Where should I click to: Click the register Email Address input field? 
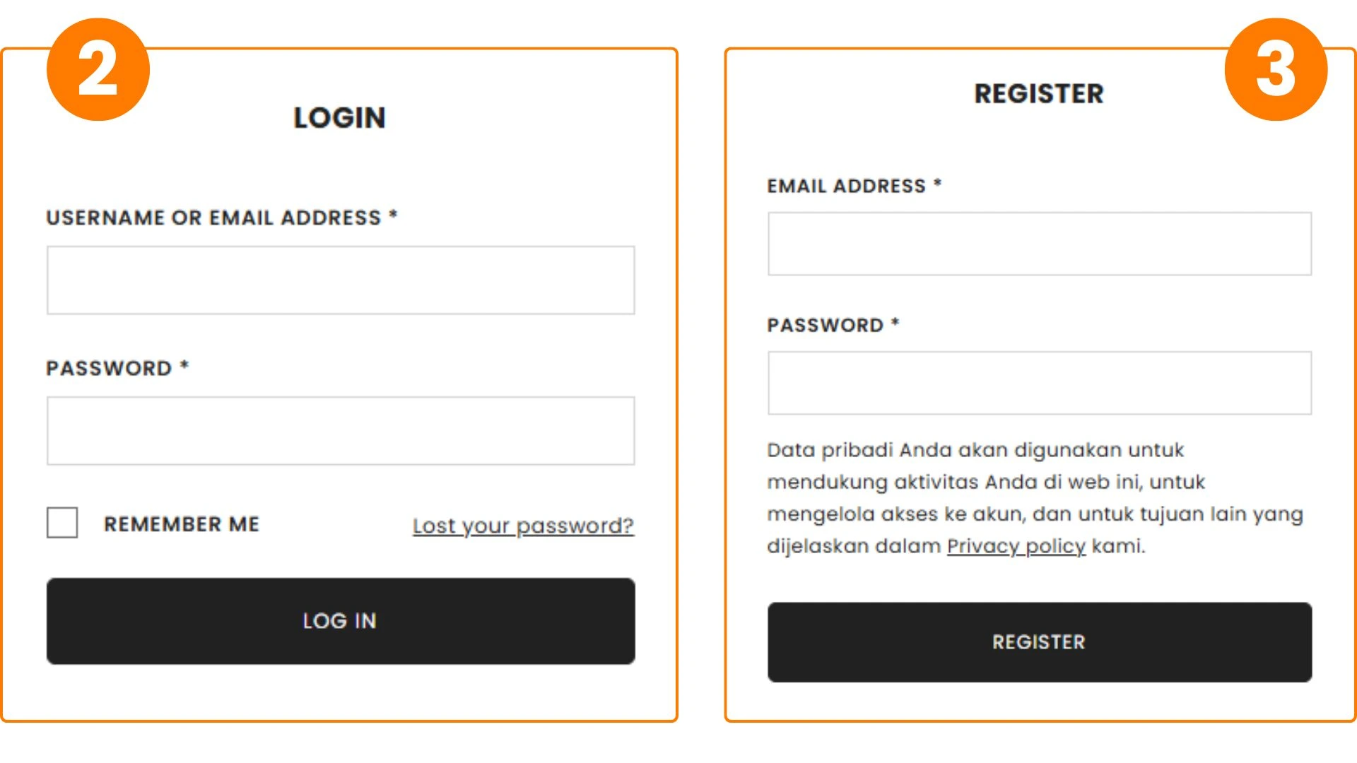[1039, 243]
